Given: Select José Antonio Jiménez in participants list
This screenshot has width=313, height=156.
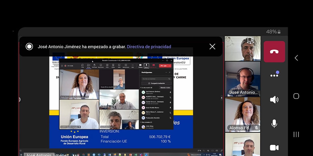Looking at the screenshot, I should [156, 92].
